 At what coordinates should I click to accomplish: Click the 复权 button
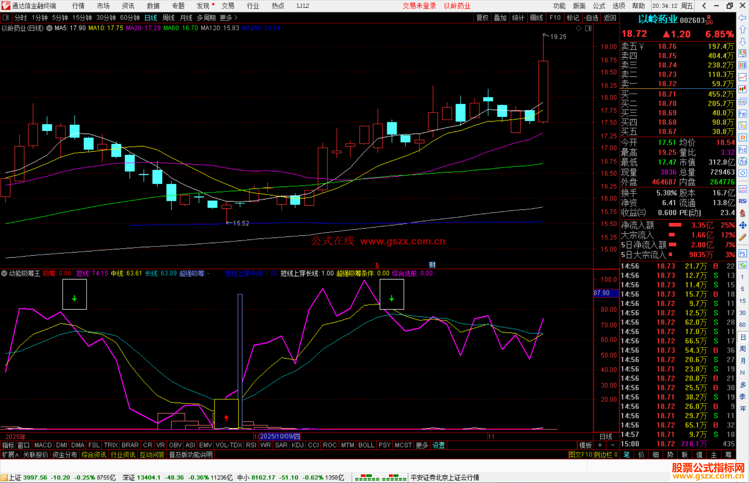click(482, 18)
